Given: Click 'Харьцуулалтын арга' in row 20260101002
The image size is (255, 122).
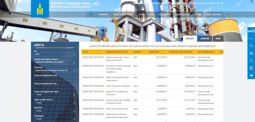Looking at the screenshot, I should coord(205,66).
